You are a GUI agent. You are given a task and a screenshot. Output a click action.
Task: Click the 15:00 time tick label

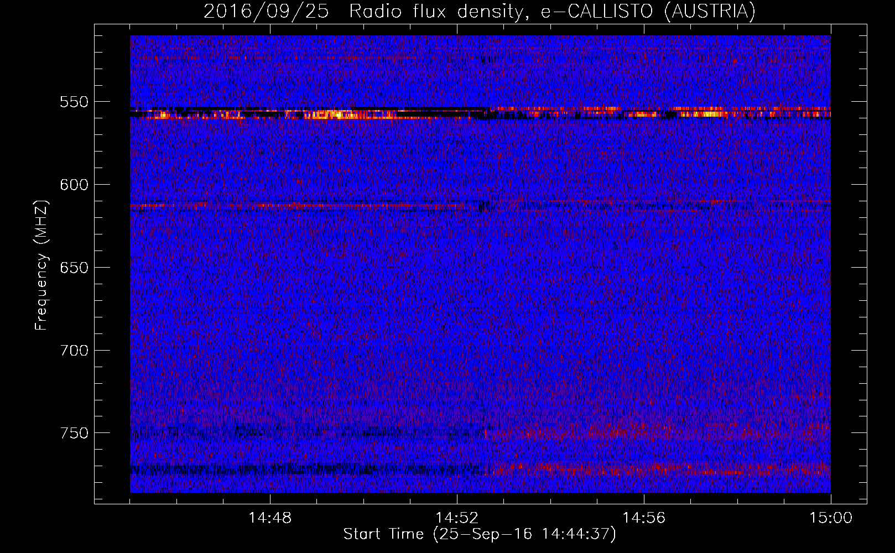pos(831,518)
